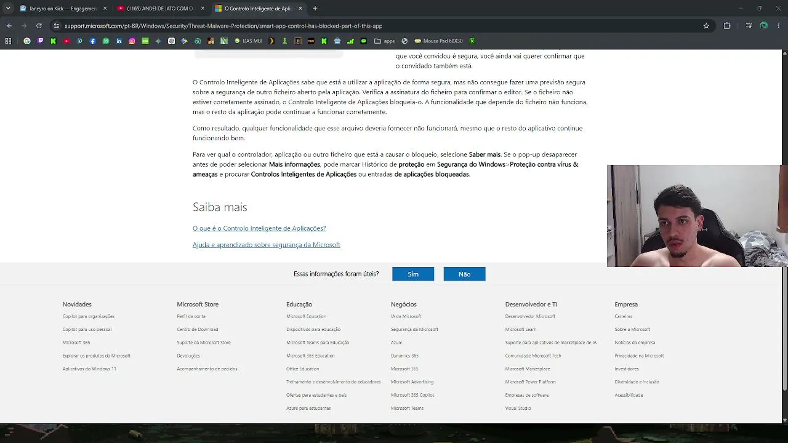Viewport: 788px width, 443px height.
Task: Click the Novidades footer heading
Action: 77,305
